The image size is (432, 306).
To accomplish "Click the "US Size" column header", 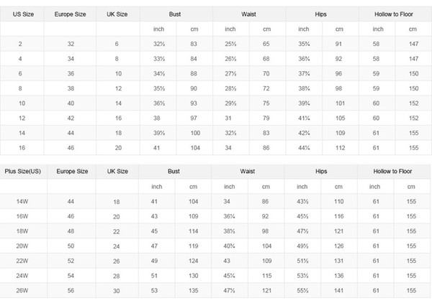I will [20, 14].
